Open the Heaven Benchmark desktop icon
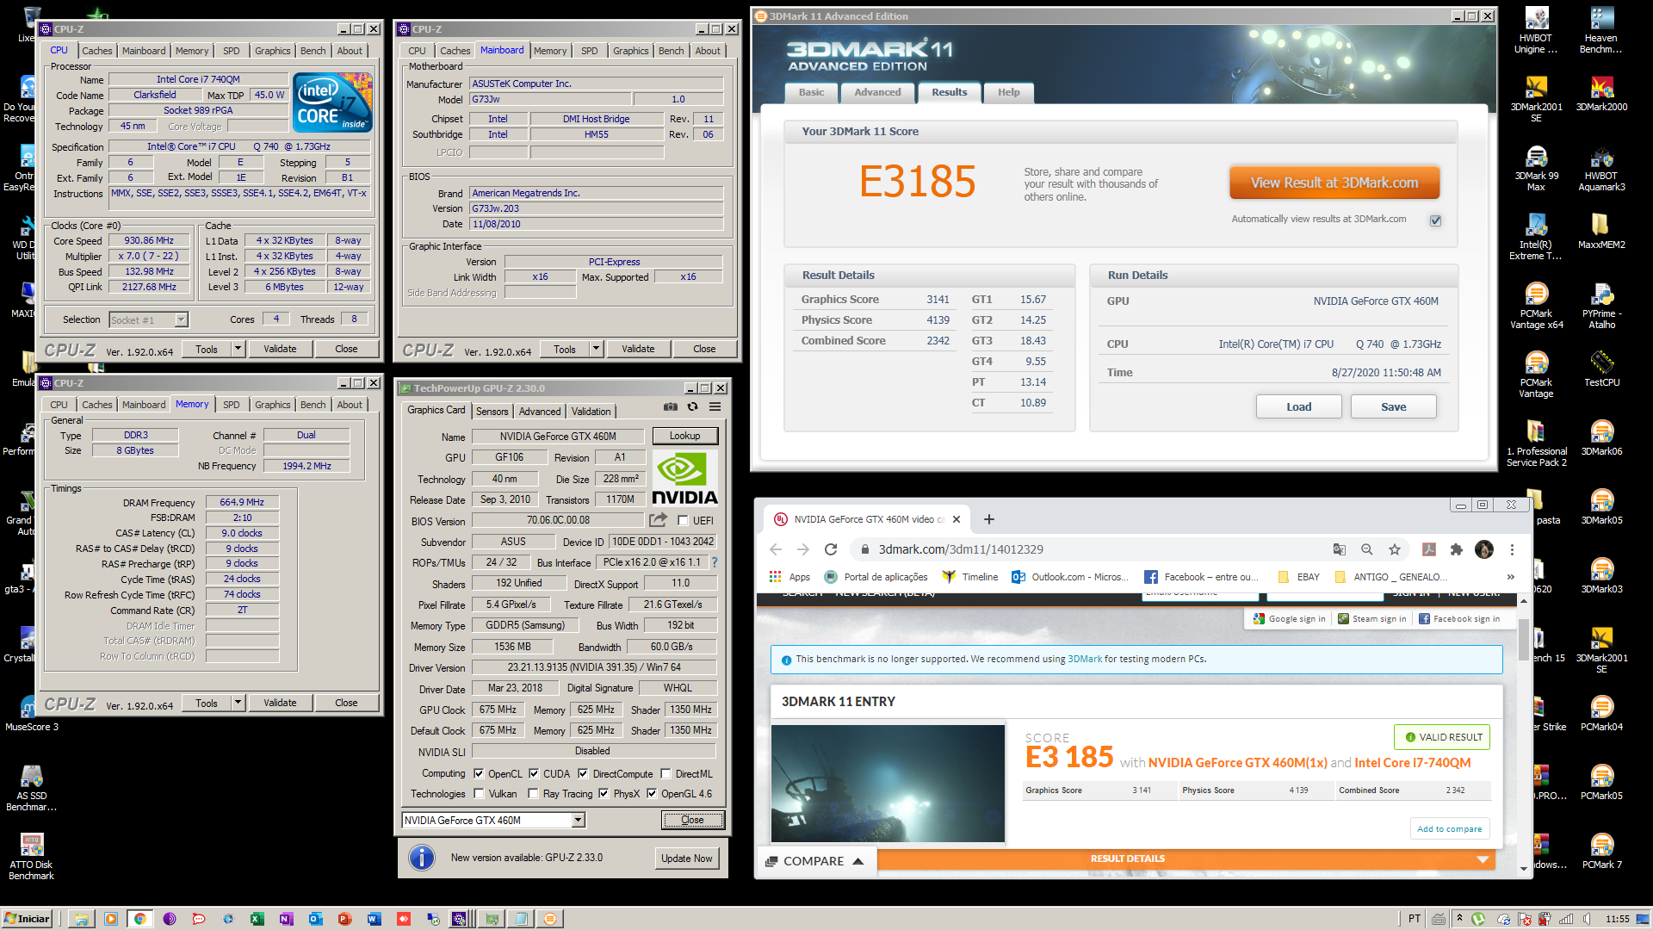The image size is (1653, 930). tap(1601, 30)
